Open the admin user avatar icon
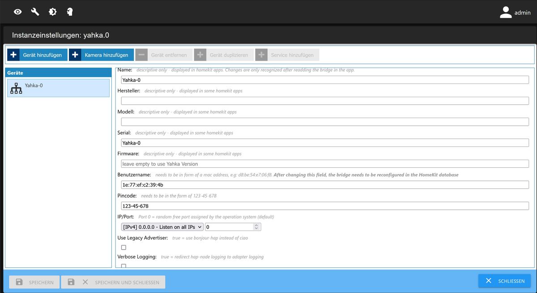 tap(506, 13)
